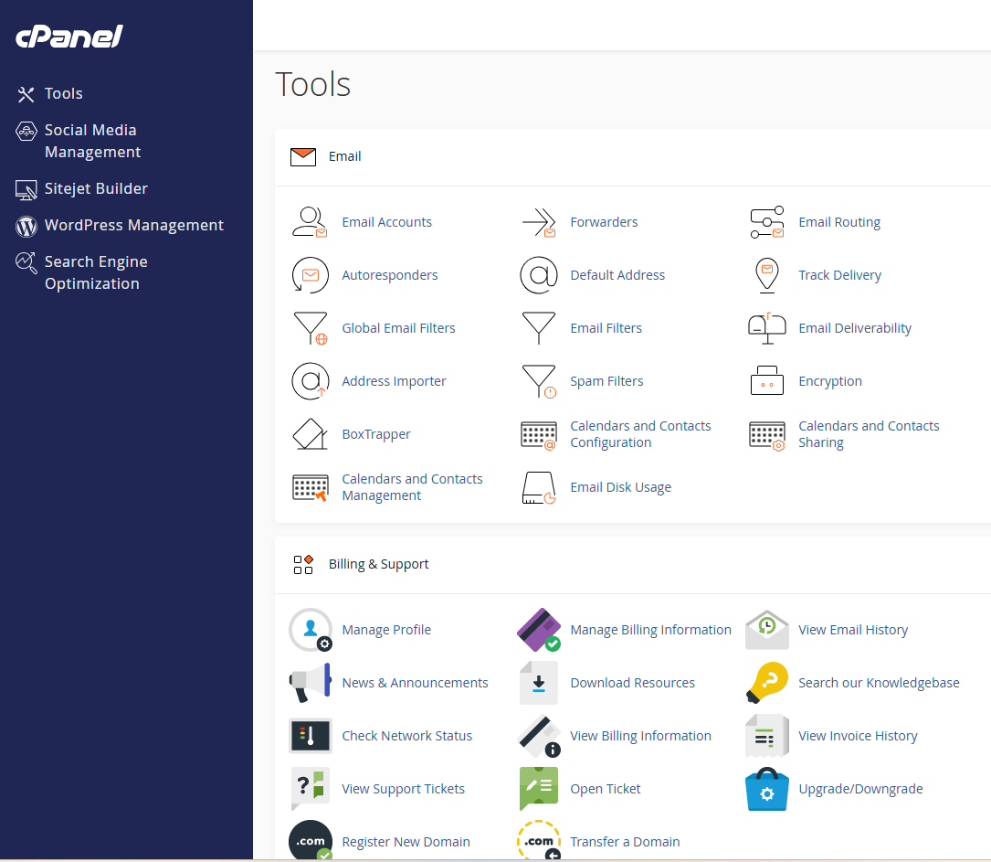Click the Forwarders arrow icon

pos(539,222)
